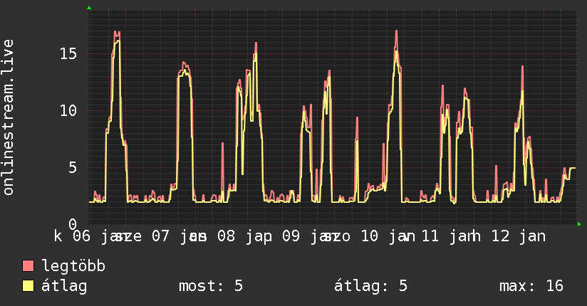The image size is (587, 306).
Task: Click the legtöbb legend label
Action: (x=73, y=265)
